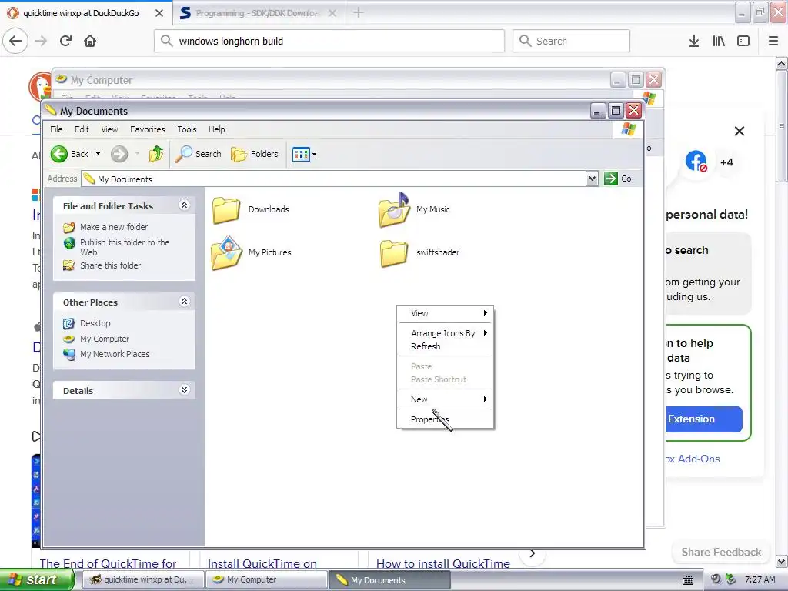
Task: Open the Edit menu
Action: coord(82,129)
